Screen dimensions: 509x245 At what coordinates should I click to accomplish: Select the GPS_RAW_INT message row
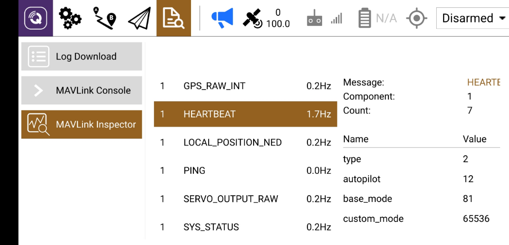coord(245,86)
